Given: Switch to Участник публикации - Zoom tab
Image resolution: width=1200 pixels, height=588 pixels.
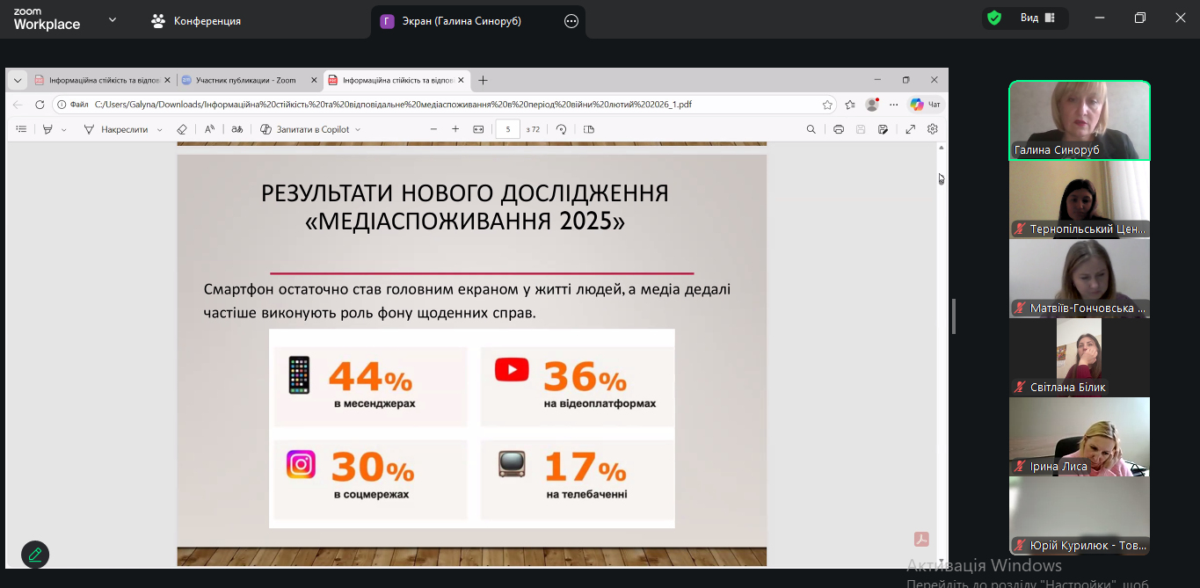Looking at the screenshot, I should click(x=245, y=80).
